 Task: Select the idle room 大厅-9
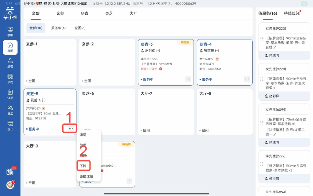[50, 164]
